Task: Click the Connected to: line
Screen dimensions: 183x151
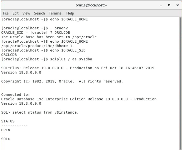Action: point(15,95)
